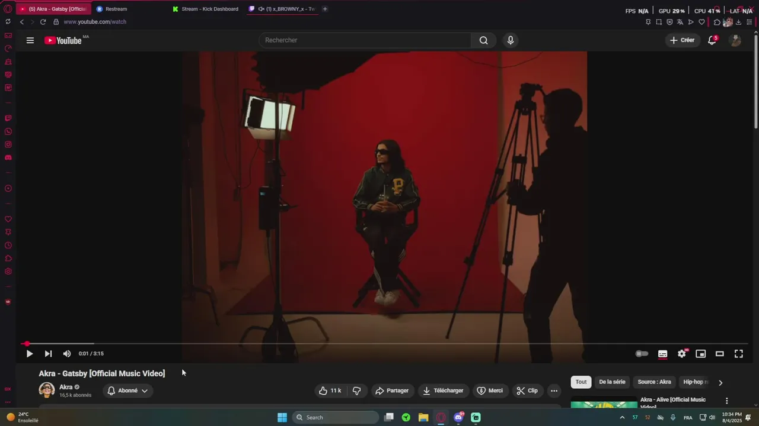Translate page with toolbar icon

[x=680, y=22]
